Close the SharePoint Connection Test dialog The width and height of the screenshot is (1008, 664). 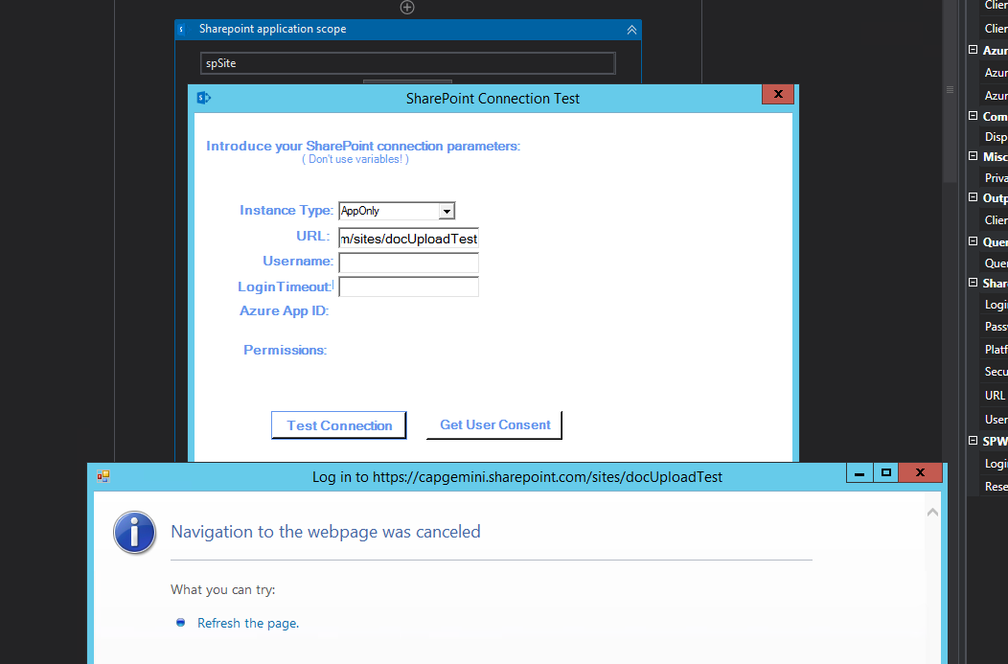tap(778, 94)
